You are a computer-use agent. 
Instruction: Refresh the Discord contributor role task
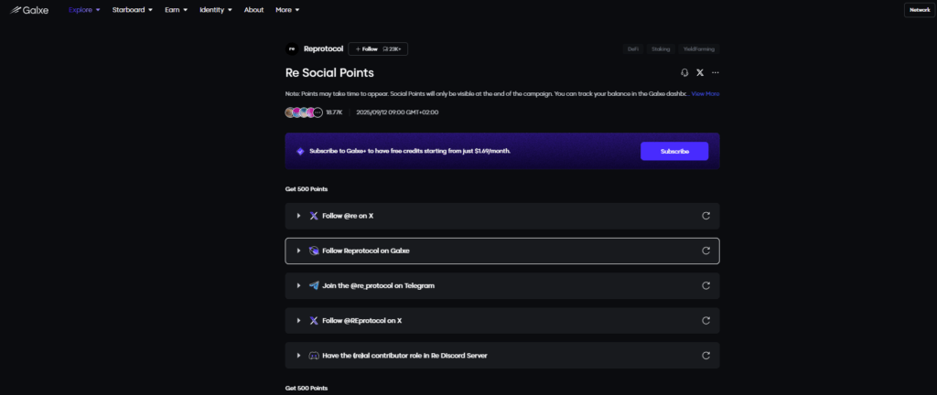click(x=705, y=355)
